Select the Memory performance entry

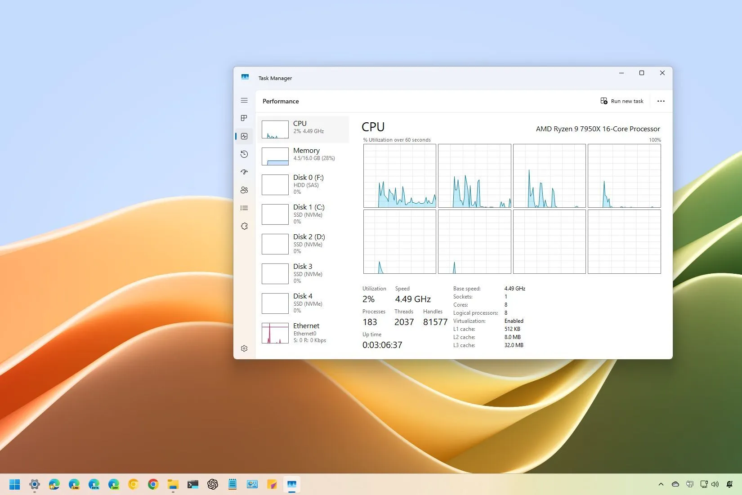pyautogui.click(x=303, y=156)
